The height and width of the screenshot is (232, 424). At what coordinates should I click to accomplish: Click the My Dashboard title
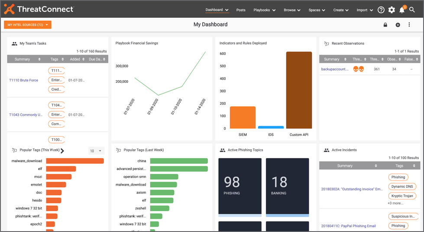[x=210, y=24]
